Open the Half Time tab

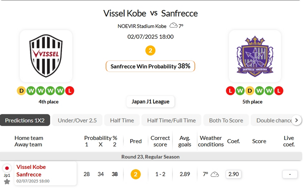pyautogui.click(x=122, y=120)
